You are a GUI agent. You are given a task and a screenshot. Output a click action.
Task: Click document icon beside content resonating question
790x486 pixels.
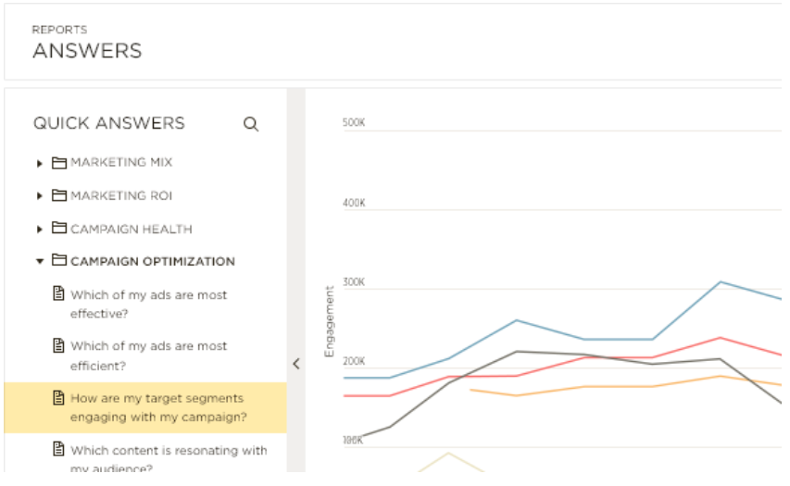[58, 451]
